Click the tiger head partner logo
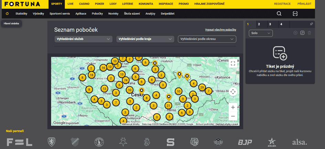The width and height of the screenshot is (325, 149). [194, 142]
